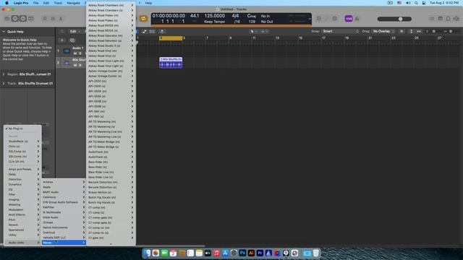
Task: Select Butch Vig Vocals (m) plug-in
Action: 111,197
